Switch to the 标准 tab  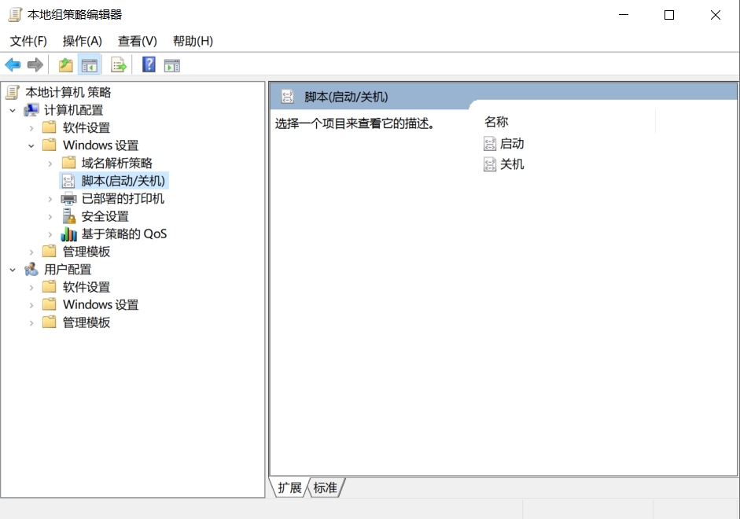click(326, 488)
